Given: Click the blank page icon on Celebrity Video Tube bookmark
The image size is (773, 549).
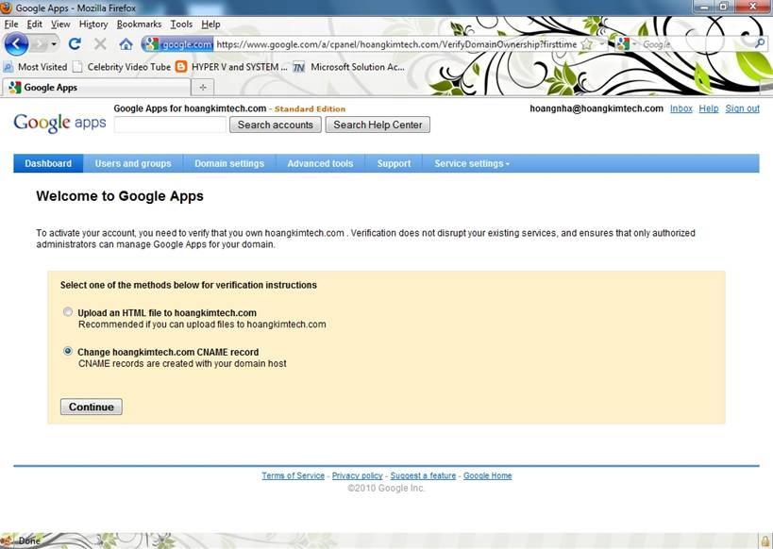Looking at the screenshot, I should tap(76, 67).
